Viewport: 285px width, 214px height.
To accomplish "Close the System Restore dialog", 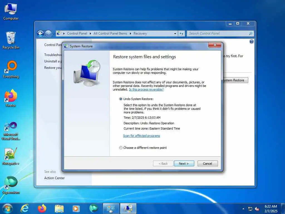I will 215,45.
